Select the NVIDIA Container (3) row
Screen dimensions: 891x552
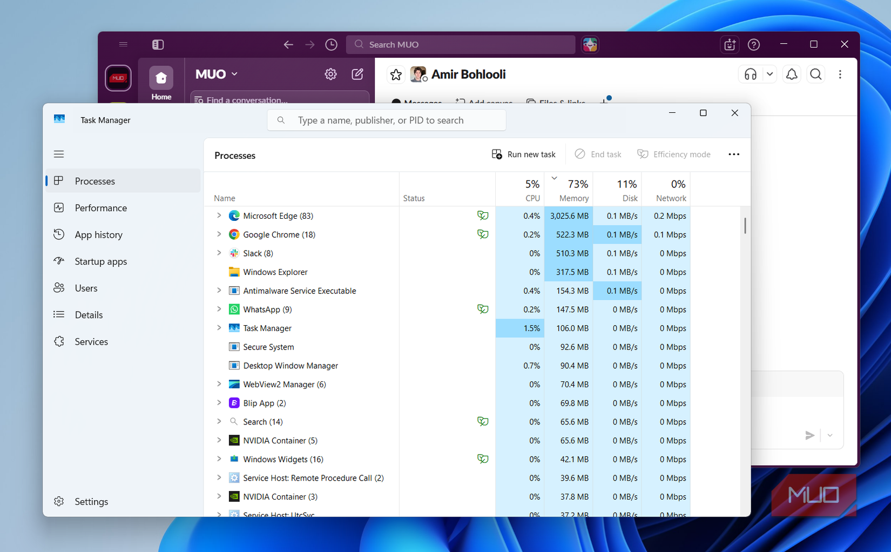(x=447, y=496)
